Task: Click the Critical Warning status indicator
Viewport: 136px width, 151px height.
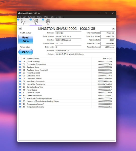Action: 20,61
